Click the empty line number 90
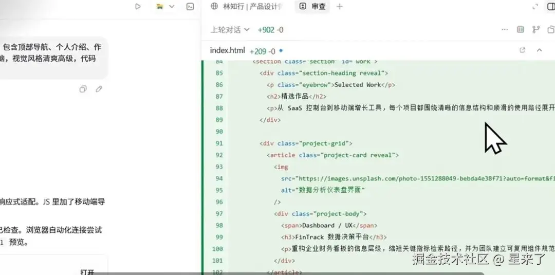 (x=219, y=132)
